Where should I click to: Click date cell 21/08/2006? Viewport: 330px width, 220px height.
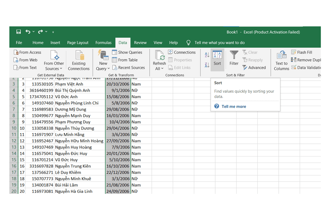click(118, 185)
